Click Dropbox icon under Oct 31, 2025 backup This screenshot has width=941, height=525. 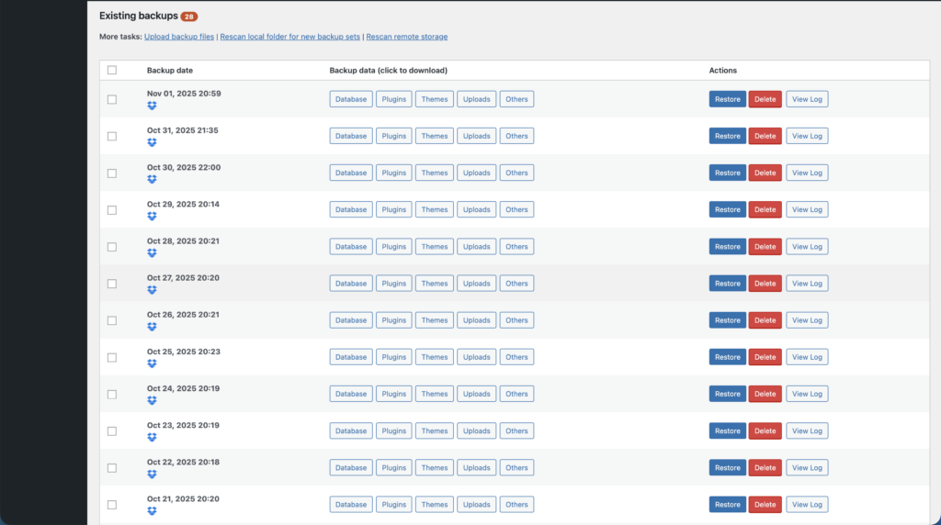(x=152, y=143)
